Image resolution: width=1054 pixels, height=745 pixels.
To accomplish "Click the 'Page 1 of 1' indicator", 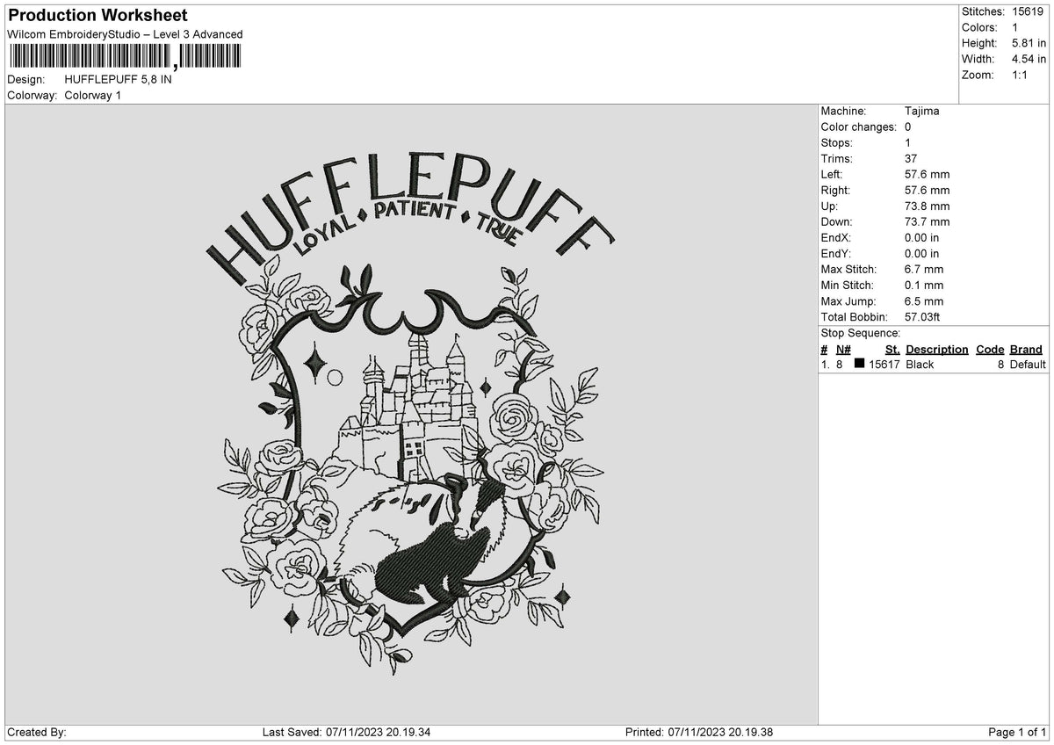I will click(1017, 733).
